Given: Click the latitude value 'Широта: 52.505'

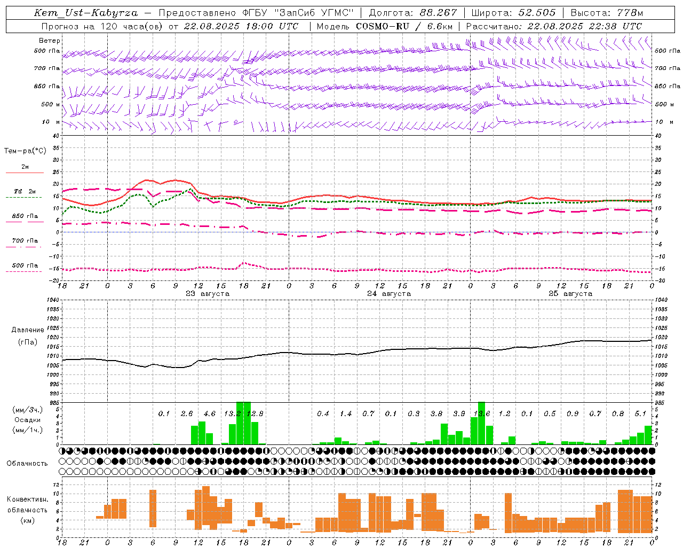Looking at the screenshot, I should (513, 13).
